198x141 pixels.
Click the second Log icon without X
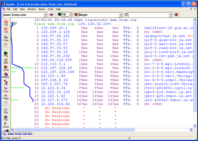[6, 30]
